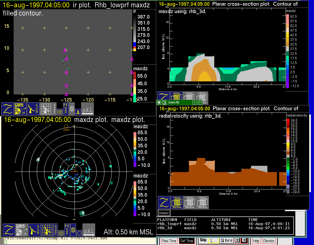Open the hrs time unit dropdown
This screenshot has width=314, height=245.
pyautogui.click(x=226, y=241)
